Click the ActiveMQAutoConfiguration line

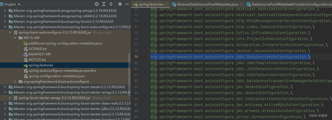coord(237,105)
